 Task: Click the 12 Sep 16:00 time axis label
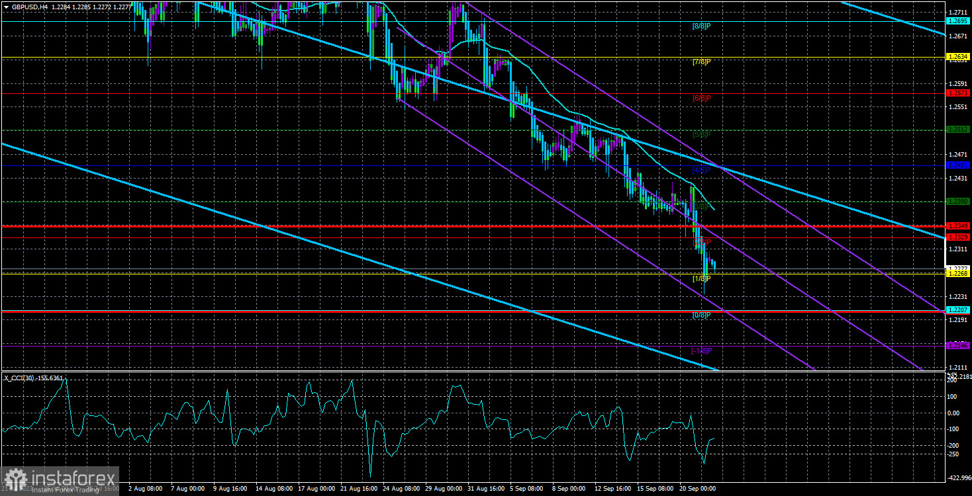click(x=614, y=489)
